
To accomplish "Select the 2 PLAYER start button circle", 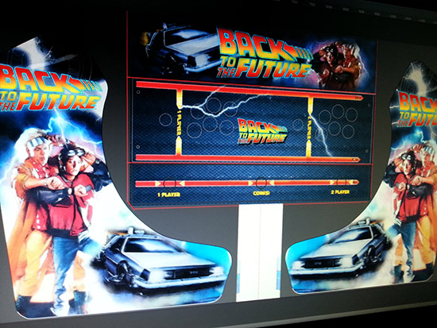I will (x=342, y=183).
